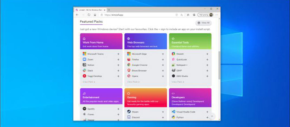Add OBS Studio with its plus button
Screen dimensions: 290x127
pyautogui.click(x=207, y=76)
